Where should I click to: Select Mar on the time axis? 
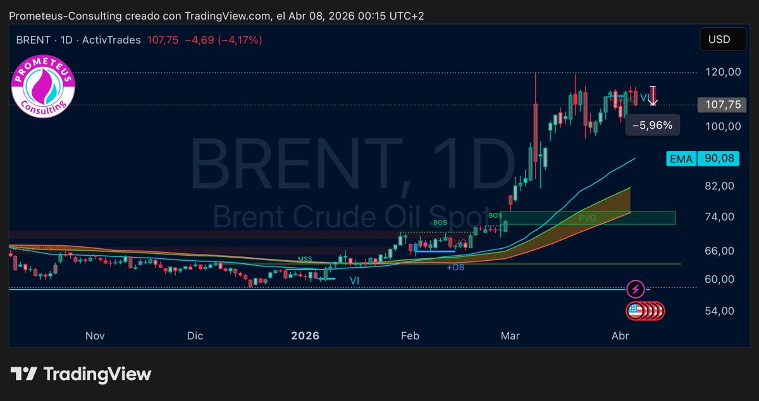(510, 336)
